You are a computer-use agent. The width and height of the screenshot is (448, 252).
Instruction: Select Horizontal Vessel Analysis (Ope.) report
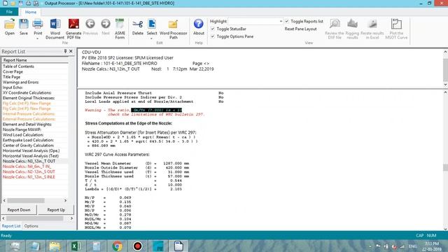pos(31,150)
